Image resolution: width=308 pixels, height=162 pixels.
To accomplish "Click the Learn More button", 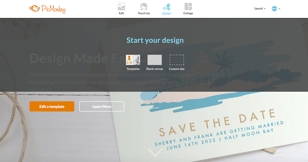I will pos(102,106).
